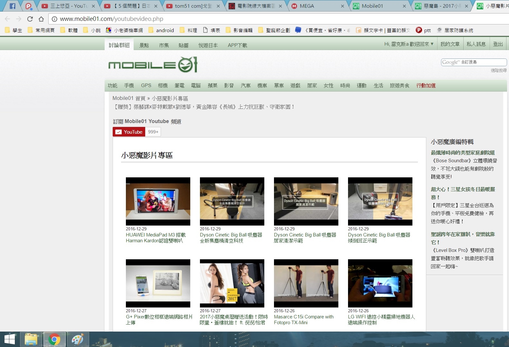
Task: Click the 登出 logout link
Action: pyautogui.click(x=498, y=44)
